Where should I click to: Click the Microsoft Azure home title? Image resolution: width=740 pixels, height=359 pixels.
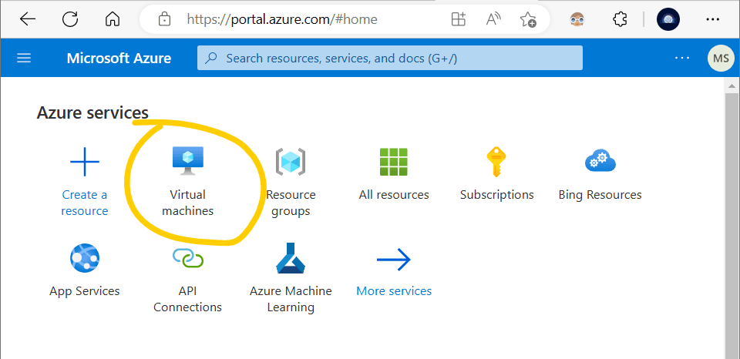coord(119,58)
